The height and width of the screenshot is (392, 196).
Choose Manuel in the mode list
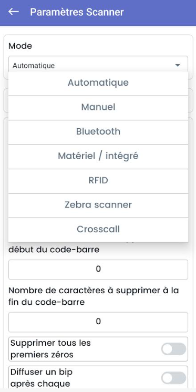click(98, 107)
